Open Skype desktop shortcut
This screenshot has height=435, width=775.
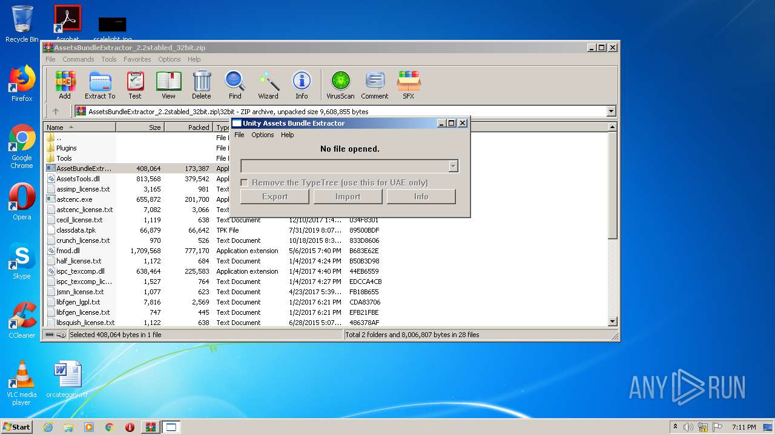click(22, 261)
